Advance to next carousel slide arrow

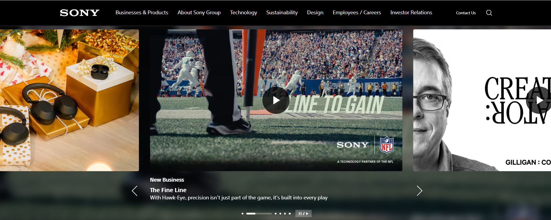(x=419, y=191)
